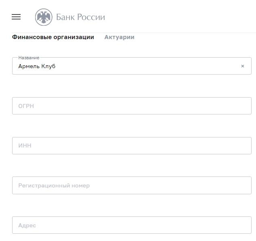Click the Bank of Russia eagle emblem
Viewport: 256px width, 241px height.
[44, 17]
